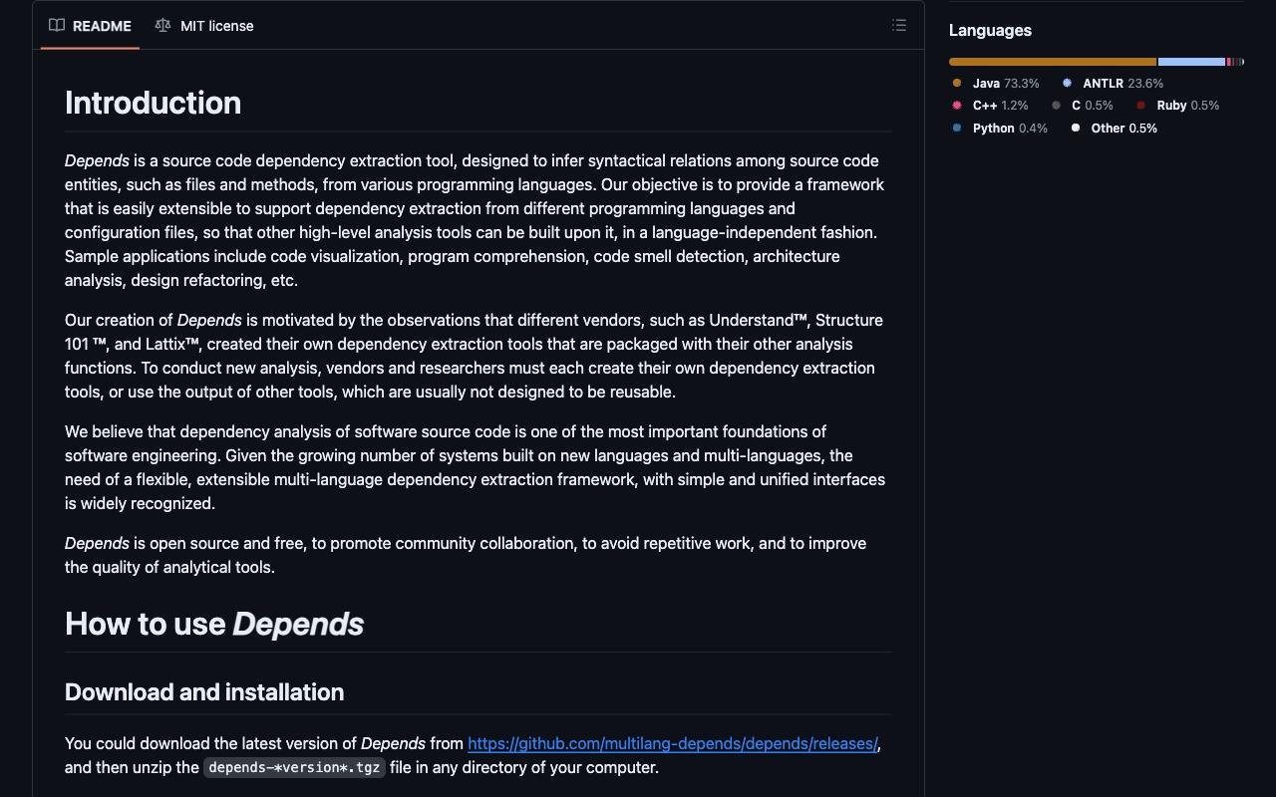Screen dimensions: 1276x797
Task: Click the dark red dot beside Ruby
Action: tap(1141, 105)
